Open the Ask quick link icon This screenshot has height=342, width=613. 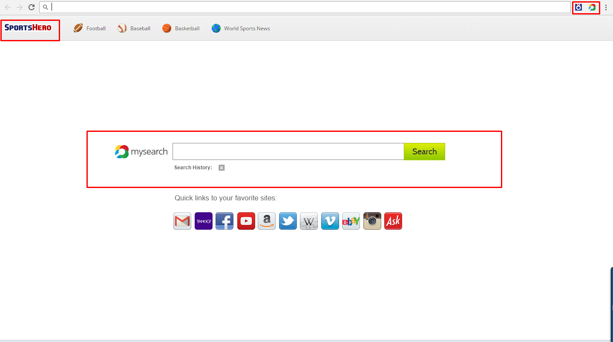coord(393,221)
